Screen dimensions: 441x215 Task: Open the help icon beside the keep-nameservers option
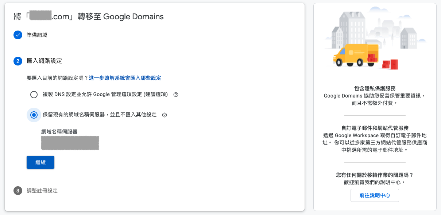pos(164,115)
